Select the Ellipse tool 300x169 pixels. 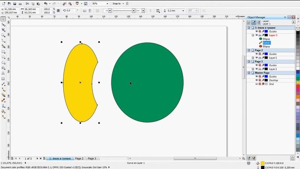pos(3,57)
